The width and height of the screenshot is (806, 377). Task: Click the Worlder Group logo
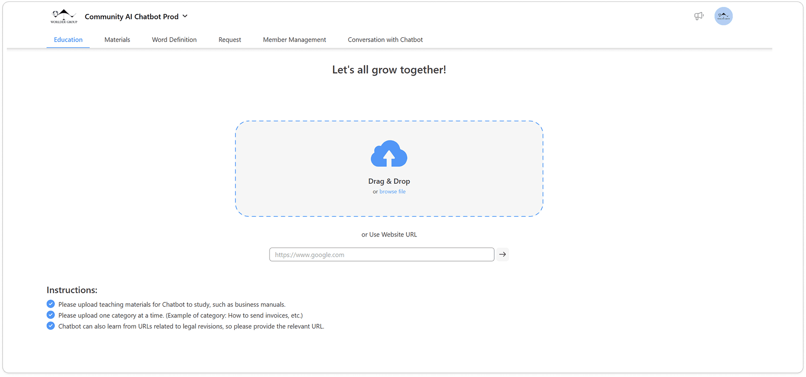pyautogui.click(x=64, y=16)
